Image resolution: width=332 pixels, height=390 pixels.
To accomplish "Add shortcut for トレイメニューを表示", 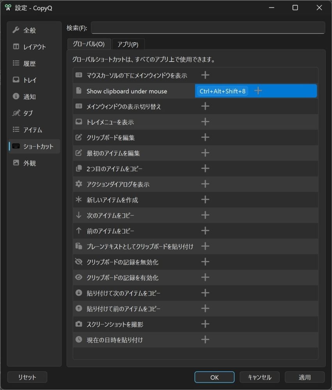I will [x=205, y=122].
